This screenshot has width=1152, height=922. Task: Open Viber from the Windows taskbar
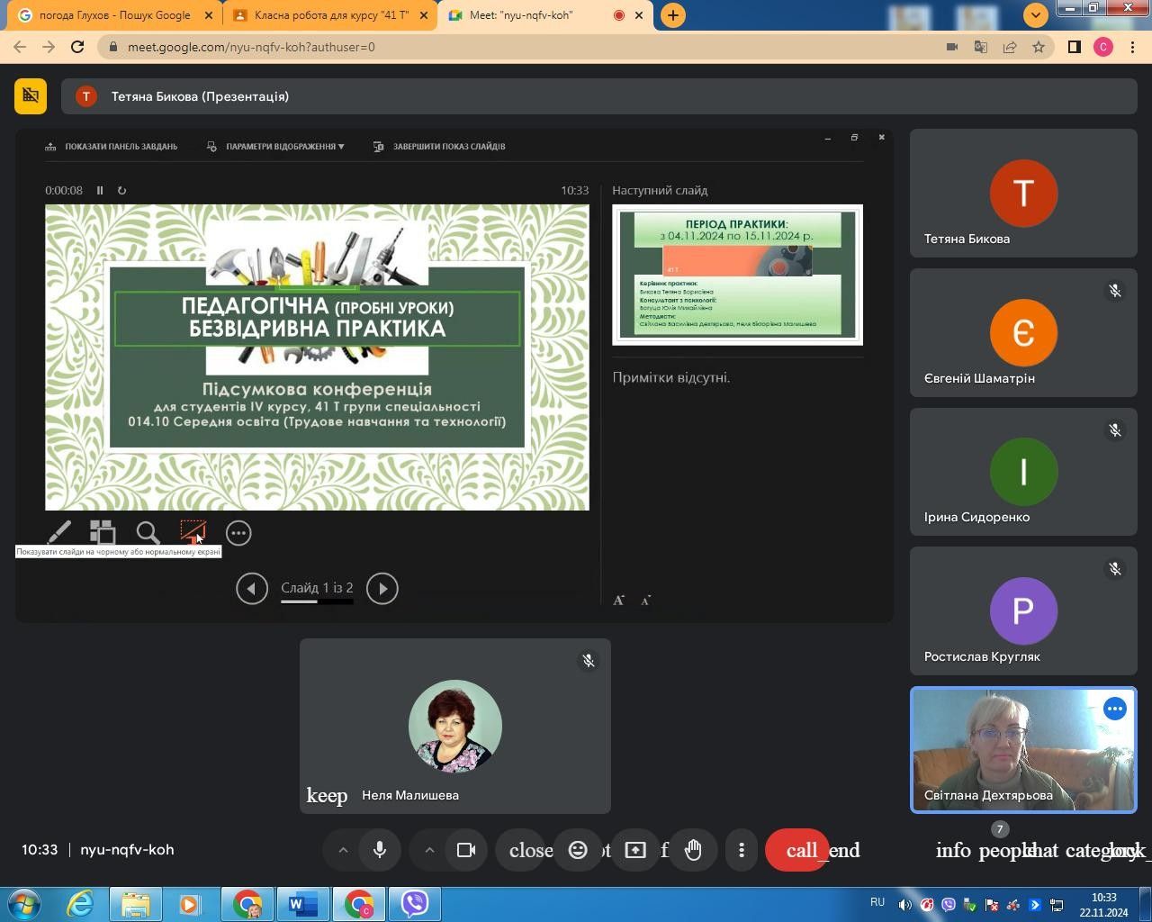(414, 903)
